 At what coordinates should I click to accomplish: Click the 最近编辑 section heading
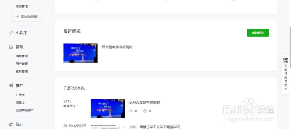(x=72, y=31)
